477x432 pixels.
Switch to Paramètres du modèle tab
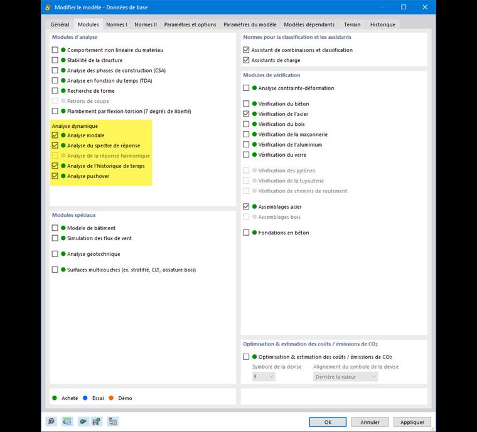(250, 24)
